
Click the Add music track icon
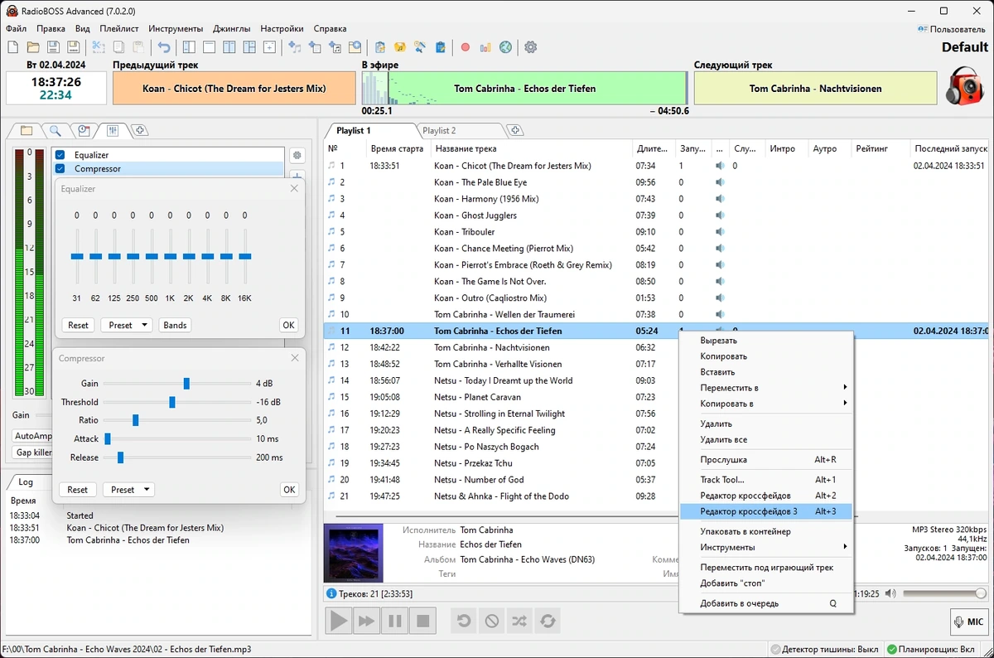pos(295,47)
